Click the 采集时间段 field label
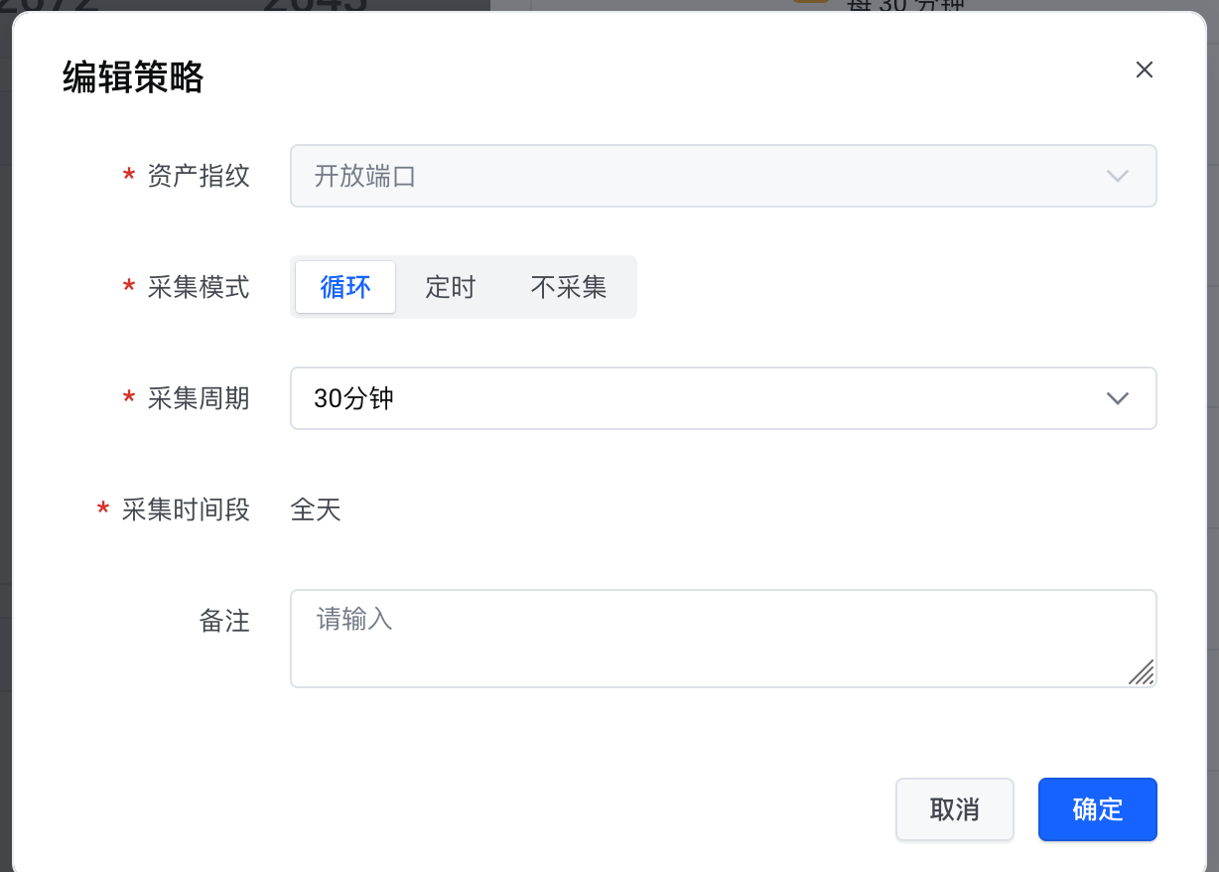1219x872 pixels. pos(186,510)
